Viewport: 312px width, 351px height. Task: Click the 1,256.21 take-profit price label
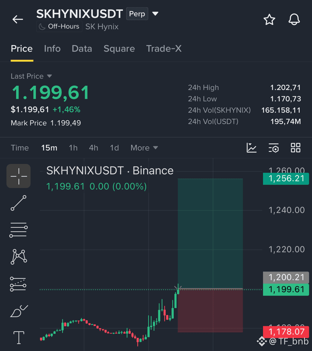[x=286, y=179]
